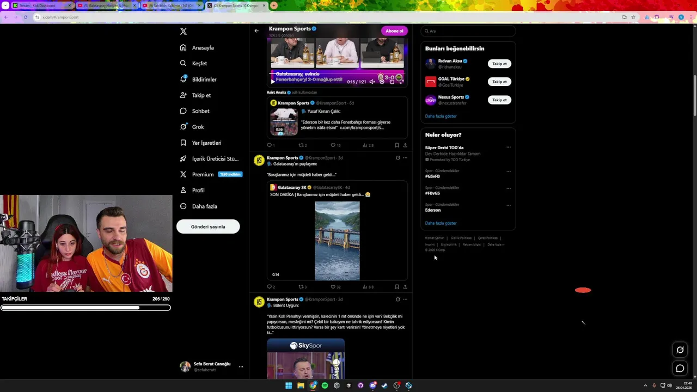Image resolution: width=697 pixels, height=392 pixels.
Task: Open Sohbet messages
Action: 194,111
